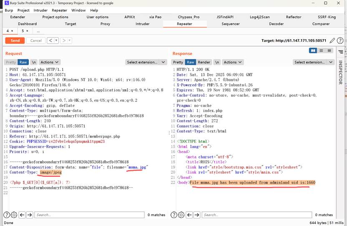Select combined tabs layout icon in Response
This screenshot has height=226, width=347.
click(x=329, y=51)
